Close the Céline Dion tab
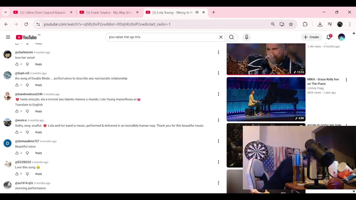The height and width of the screenshot is (200, 356). pos(71,12)
